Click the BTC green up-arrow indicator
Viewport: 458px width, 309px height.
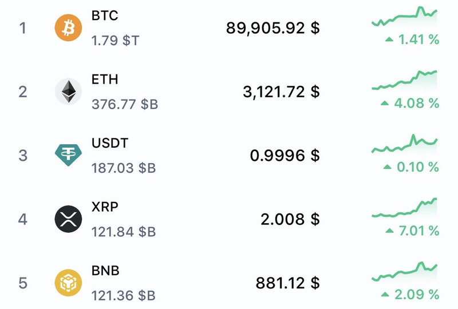tap(389, 39)
